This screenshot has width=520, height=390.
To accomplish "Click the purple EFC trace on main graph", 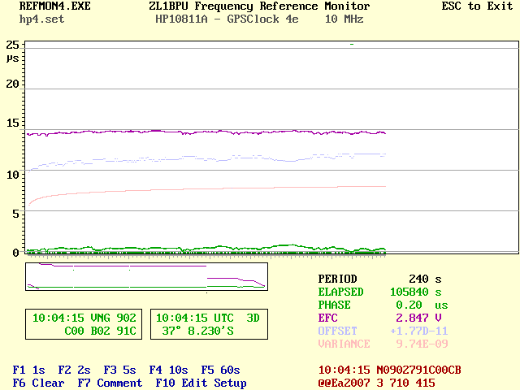I will pos(206,132).
